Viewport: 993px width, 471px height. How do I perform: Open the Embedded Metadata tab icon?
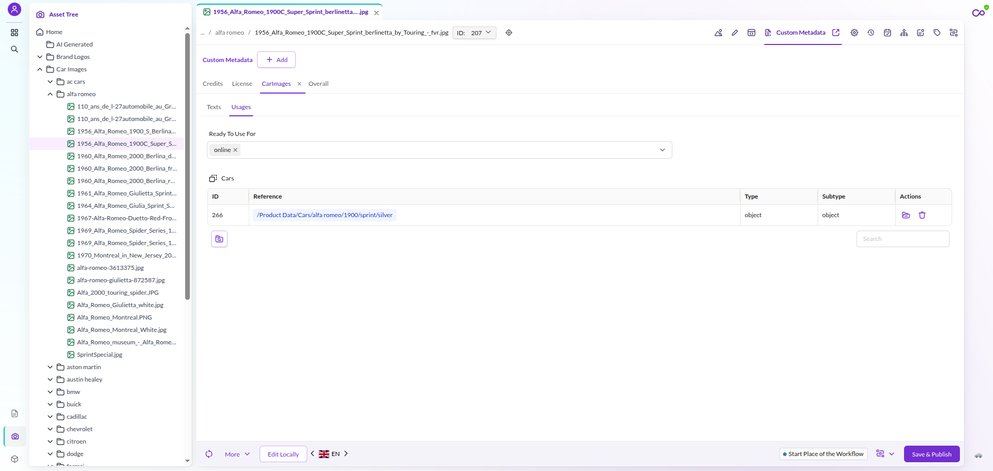(751, 33)
